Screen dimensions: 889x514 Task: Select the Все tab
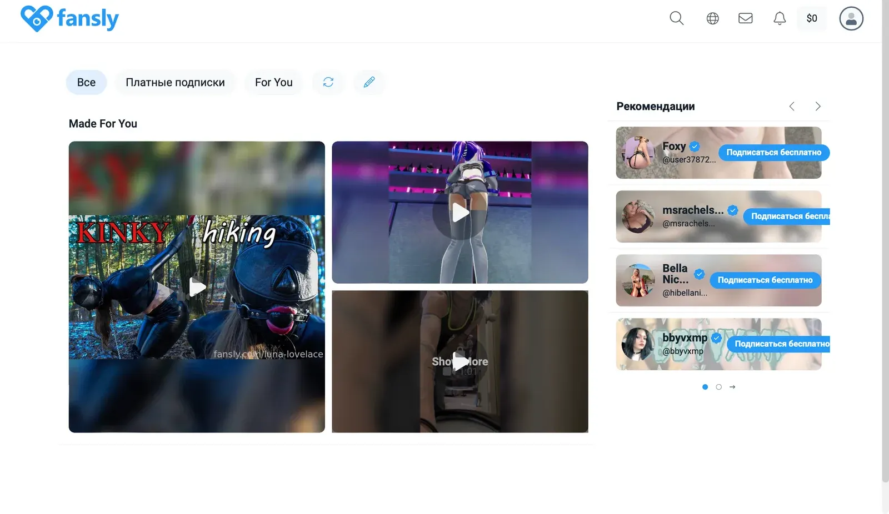click(86, 82)
